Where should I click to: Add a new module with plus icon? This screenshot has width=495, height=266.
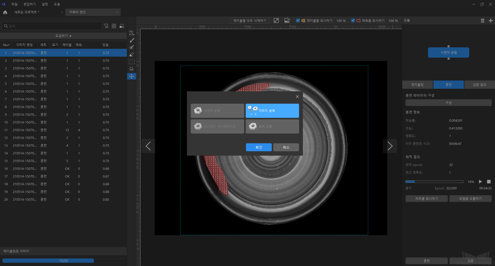click(491, 21)
